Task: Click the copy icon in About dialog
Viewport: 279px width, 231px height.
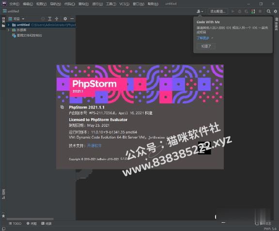Action: tap(62, 107)
